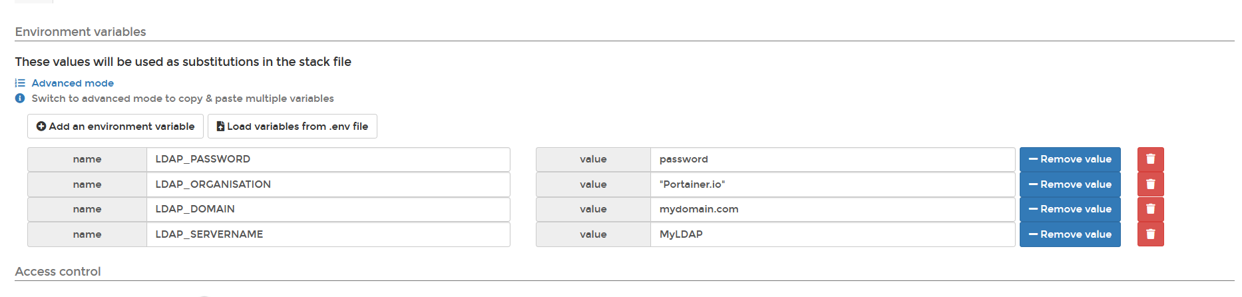Open Advanced mode link

73,83
